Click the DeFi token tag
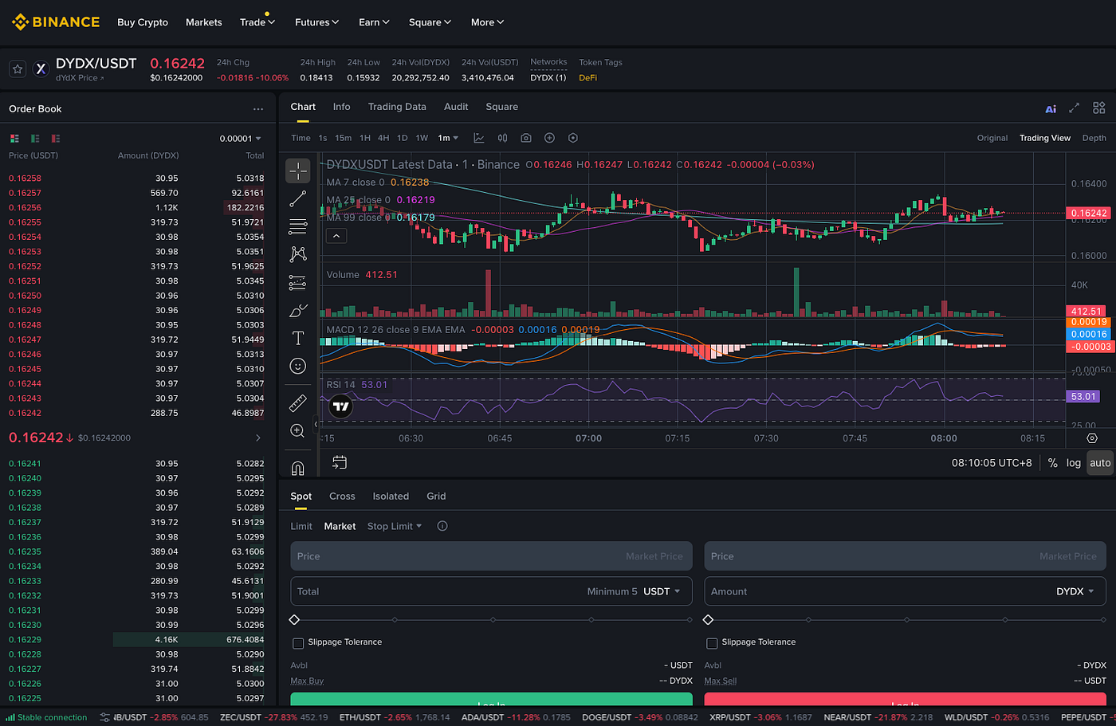Image resolution: width=1116 pixels, height=726 pixels. tap(588, 78)
